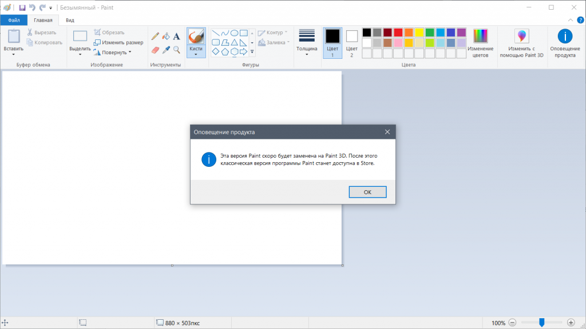The image size is (586, 329).
Task: Confirm dialog with OK button
Action: point(368,192)
